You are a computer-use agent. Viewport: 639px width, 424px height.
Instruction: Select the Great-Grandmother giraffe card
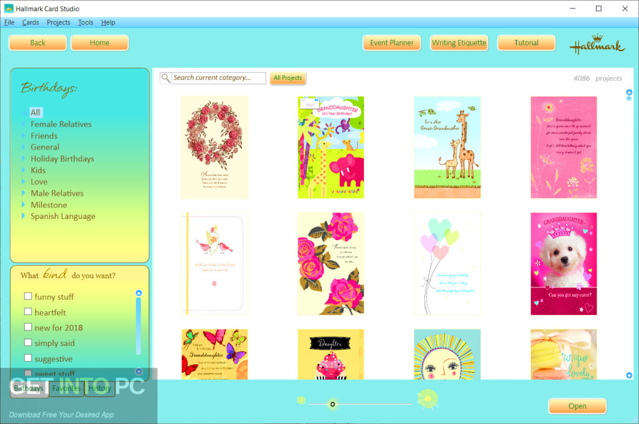[447, 147]
